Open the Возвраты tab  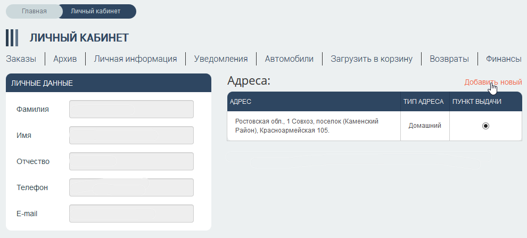pyautogui.click(x=449, y=59)
